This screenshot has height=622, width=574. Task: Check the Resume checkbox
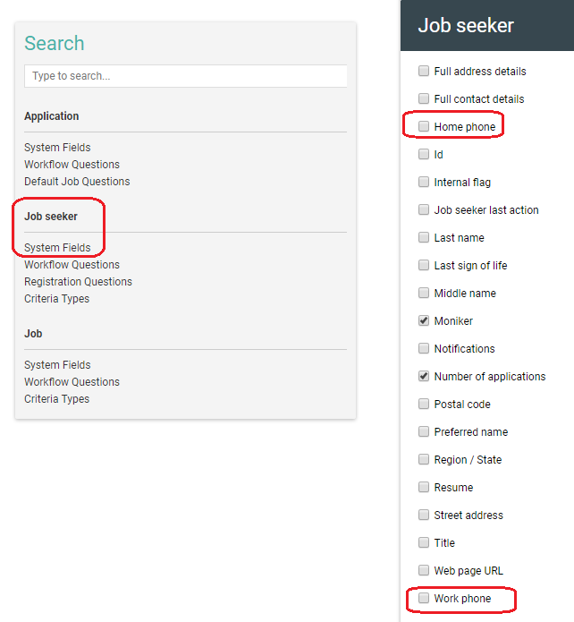(424, 487)
